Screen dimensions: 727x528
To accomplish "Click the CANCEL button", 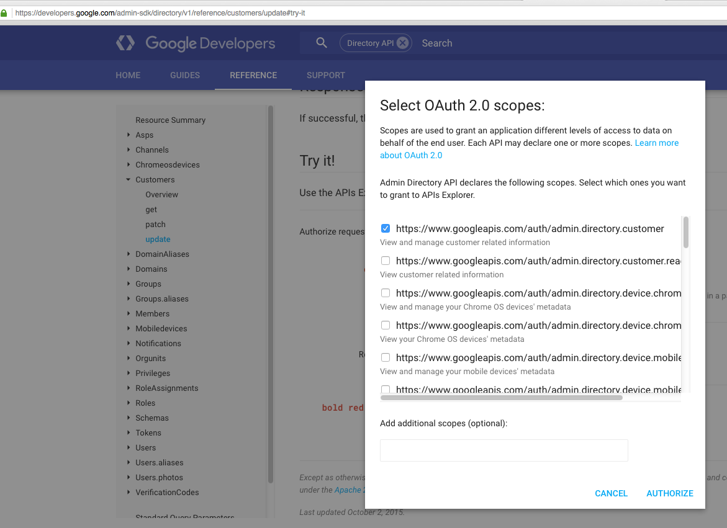I will click(611, 493).
